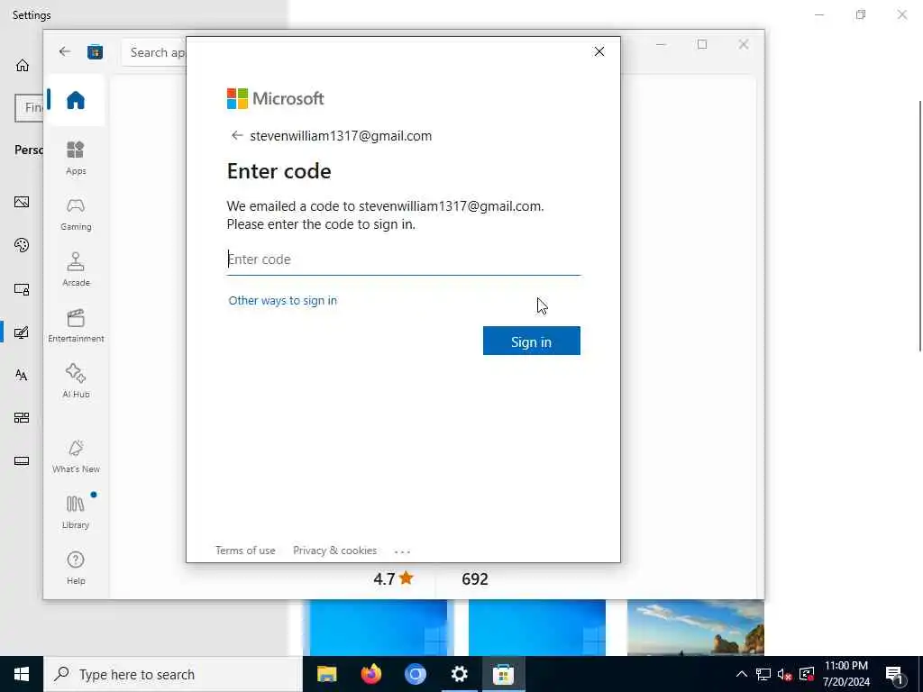This screenshot has width=923, height=692.
Task: Open File Explorer from taskbar
Action: pyautogui.click(x=326, y=674)
